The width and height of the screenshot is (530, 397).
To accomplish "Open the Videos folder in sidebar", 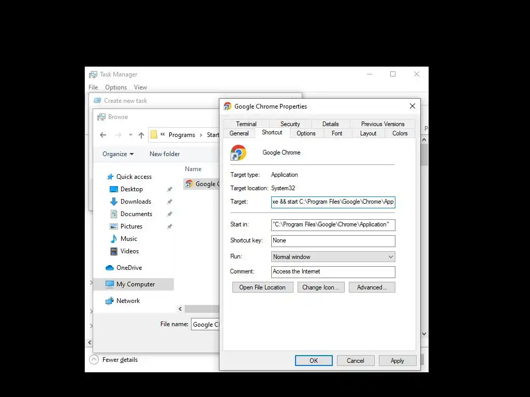I will [129, 251].
